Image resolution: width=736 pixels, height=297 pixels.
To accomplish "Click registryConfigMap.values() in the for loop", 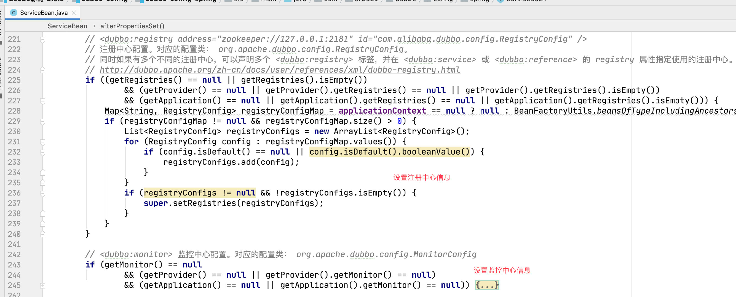I will [x=331, y=142].
